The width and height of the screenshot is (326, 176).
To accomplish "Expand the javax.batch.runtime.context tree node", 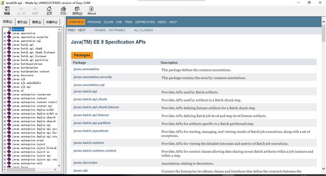I will coord(5,71).
